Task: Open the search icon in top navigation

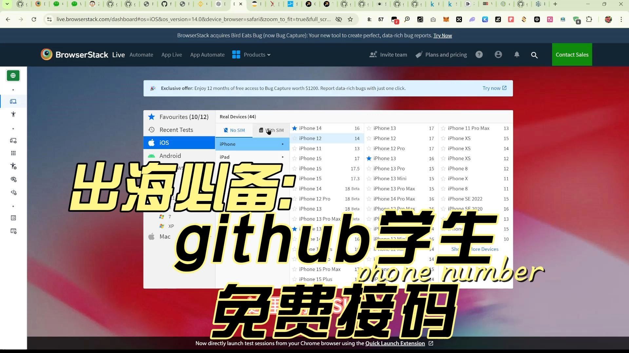Action: click(534, 54)
